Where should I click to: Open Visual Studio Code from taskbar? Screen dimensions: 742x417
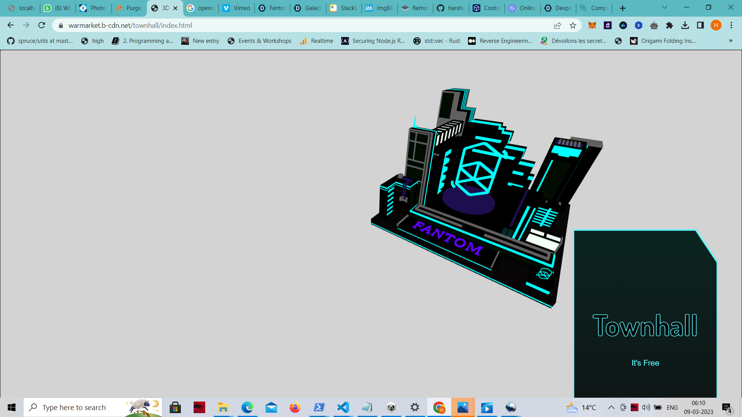tap(343, 407)
